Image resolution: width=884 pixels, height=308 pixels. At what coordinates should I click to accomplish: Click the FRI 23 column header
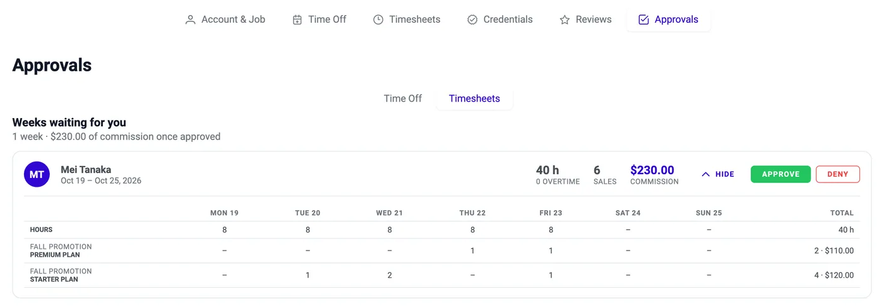click(x=551, y=213)
